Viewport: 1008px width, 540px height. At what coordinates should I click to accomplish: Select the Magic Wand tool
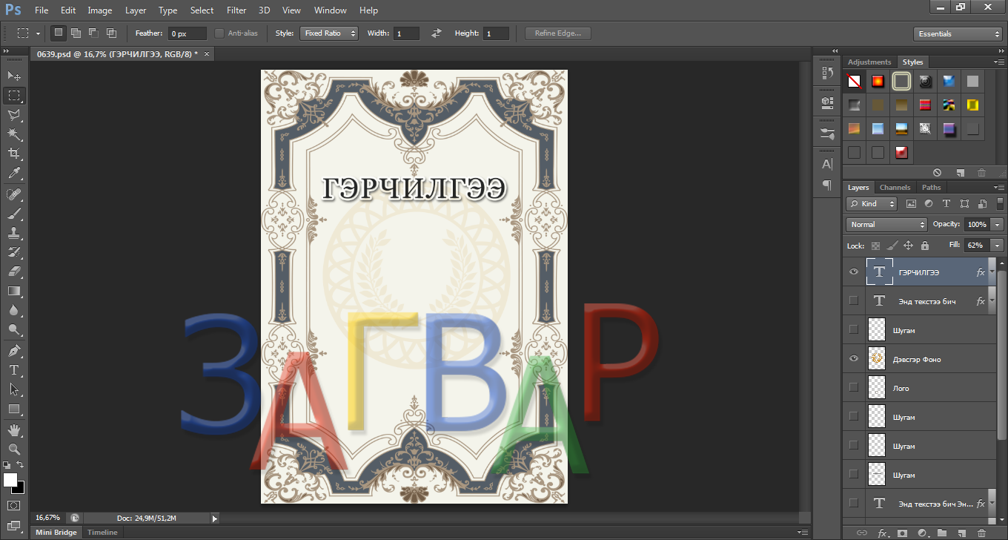14,134
